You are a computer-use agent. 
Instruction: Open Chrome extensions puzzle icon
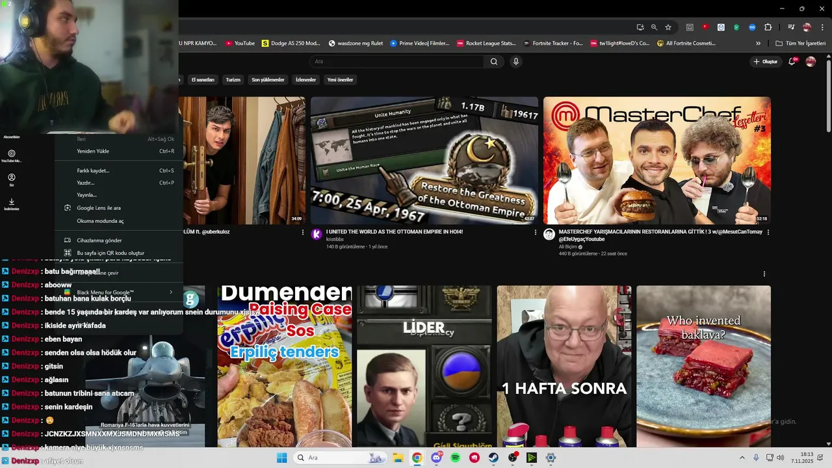point(768,27)
